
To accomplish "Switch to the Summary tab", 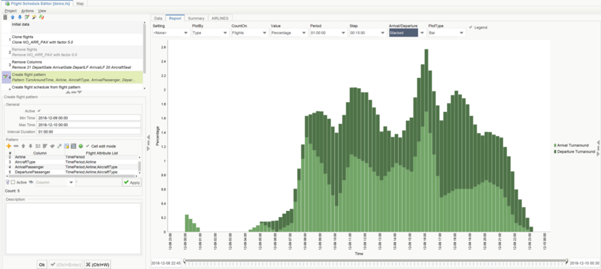I will [196, 18].
